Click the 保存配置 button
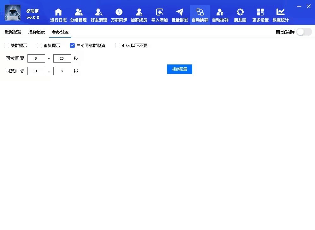This screenshot has width=315, height=230. tap(179, 69)
